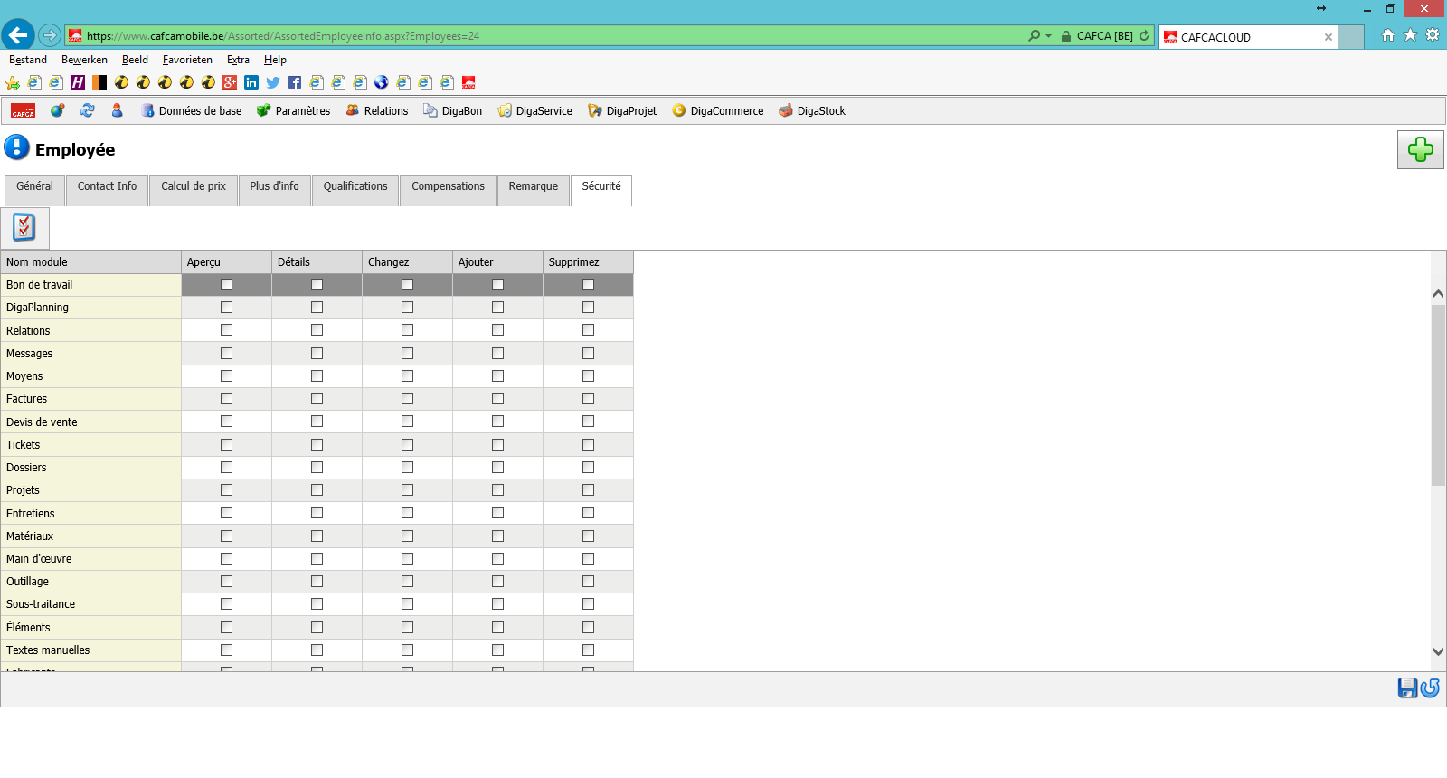Open the Calcul de prix tab
This screenshot has width=1447, height=778.
(x=194, y=190)
